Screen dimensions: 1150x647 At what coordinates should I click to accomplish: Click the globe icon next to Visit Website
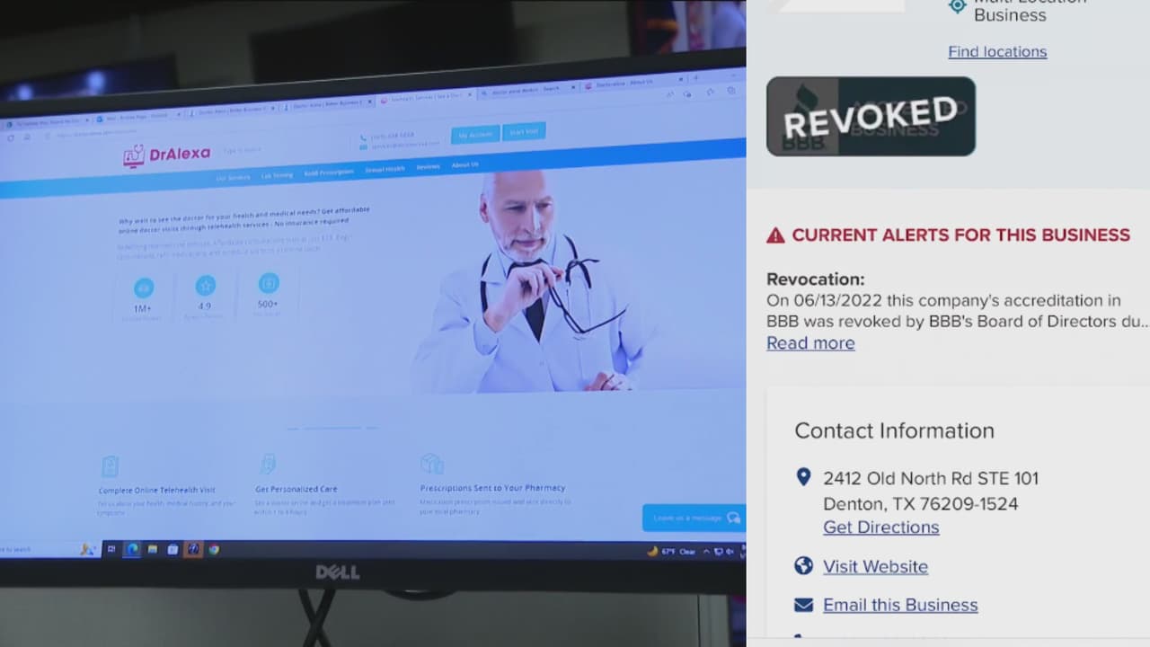pyautogui.click(x=804, y=566)
